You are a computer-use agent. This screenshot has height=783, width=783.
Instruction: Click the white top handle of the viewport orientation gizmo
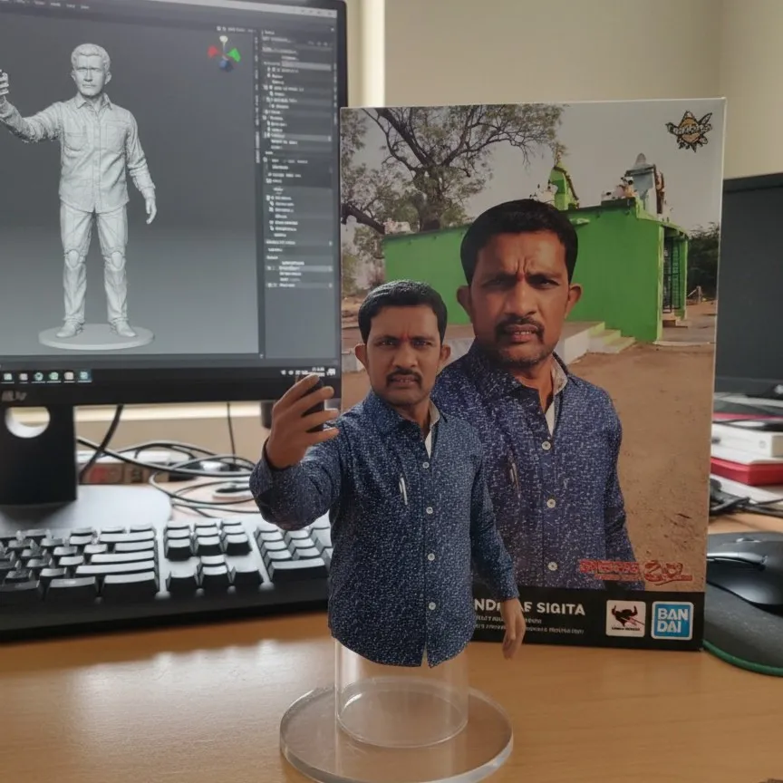coord(223,40)
